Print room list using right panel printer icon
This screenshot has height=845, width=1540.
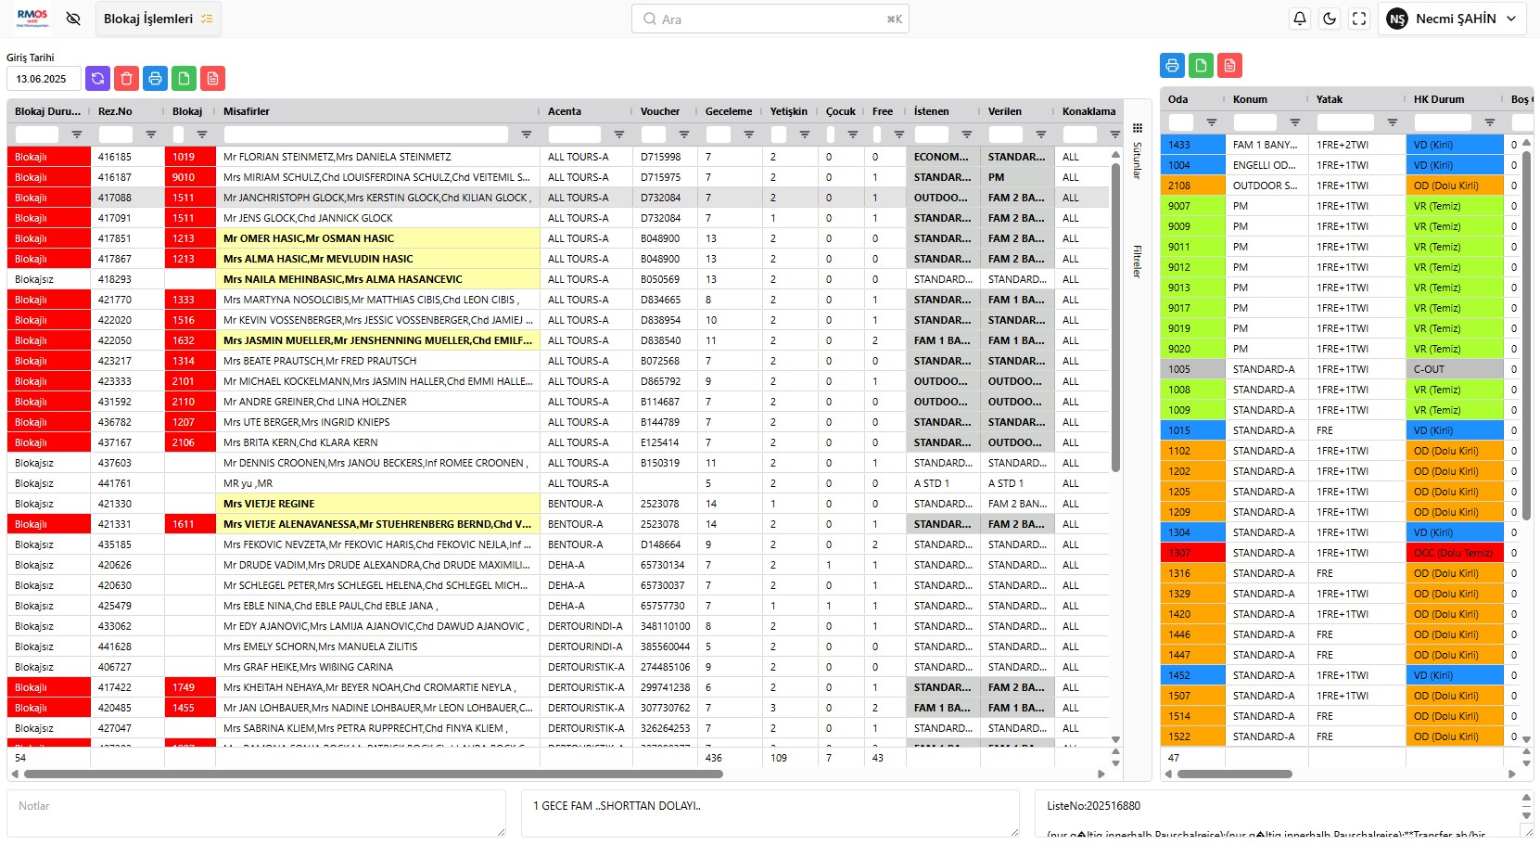click(1172, 65)
